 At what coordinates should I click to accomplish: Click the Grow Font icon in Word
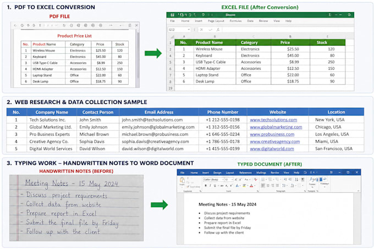click(x=235, y=179)
